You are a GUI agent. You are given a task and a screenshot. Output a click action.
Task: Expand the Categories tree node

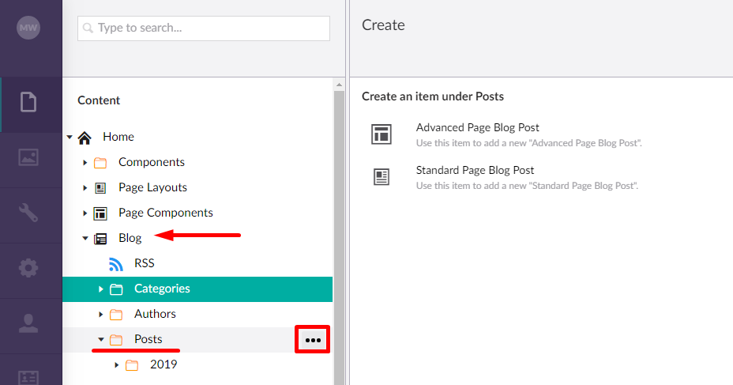tap(101, 289)
